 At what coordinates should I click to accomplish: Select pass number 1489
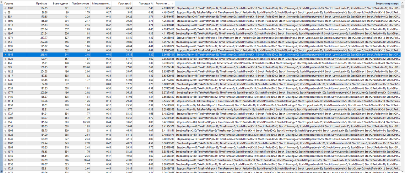pos(10,97)
